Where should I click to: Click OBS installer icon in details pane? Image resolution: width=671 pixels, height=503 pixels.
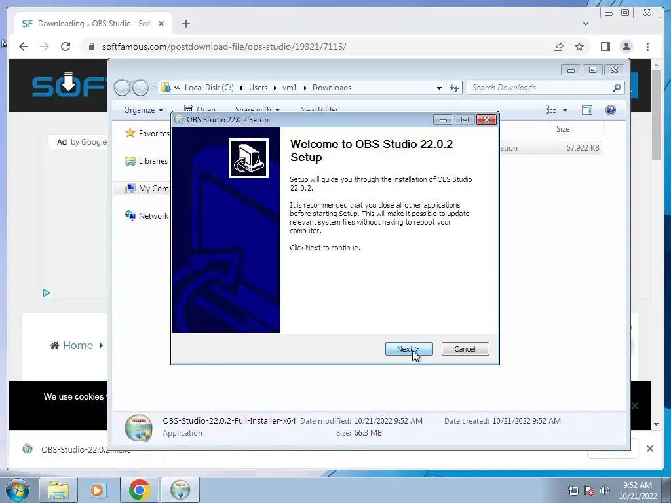click(139, 427)
